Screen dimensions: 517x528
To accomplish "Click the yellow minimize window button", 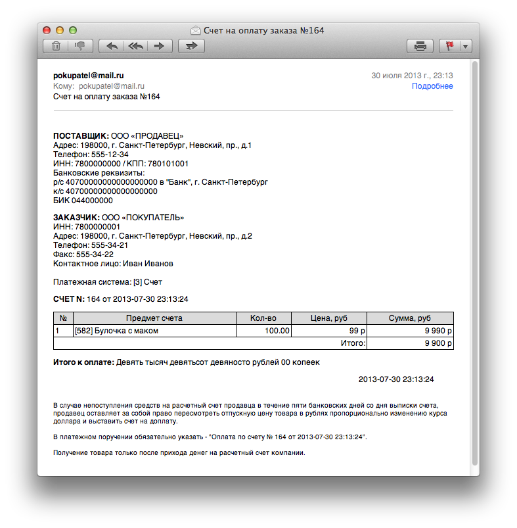I will point(60,30).
